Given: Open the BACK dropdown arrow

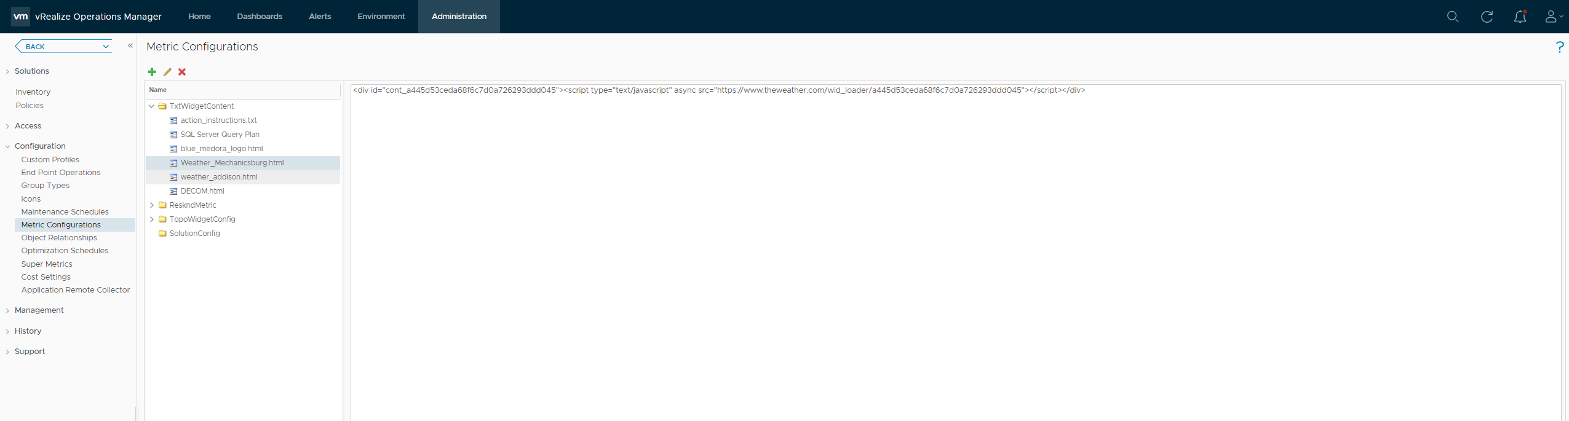Looking at the screenshot, I should tap(106, 47).
